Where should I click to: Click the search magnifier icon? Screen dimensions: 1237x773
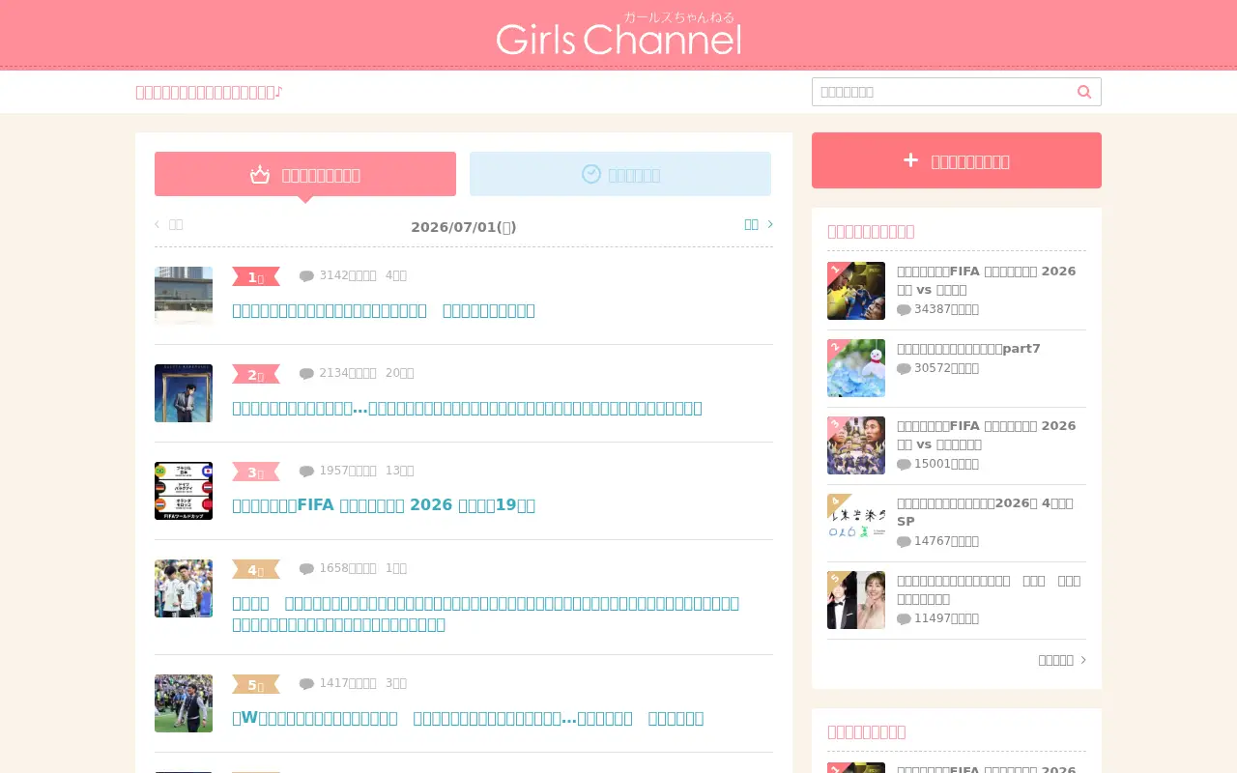(x=1084, y=92)
